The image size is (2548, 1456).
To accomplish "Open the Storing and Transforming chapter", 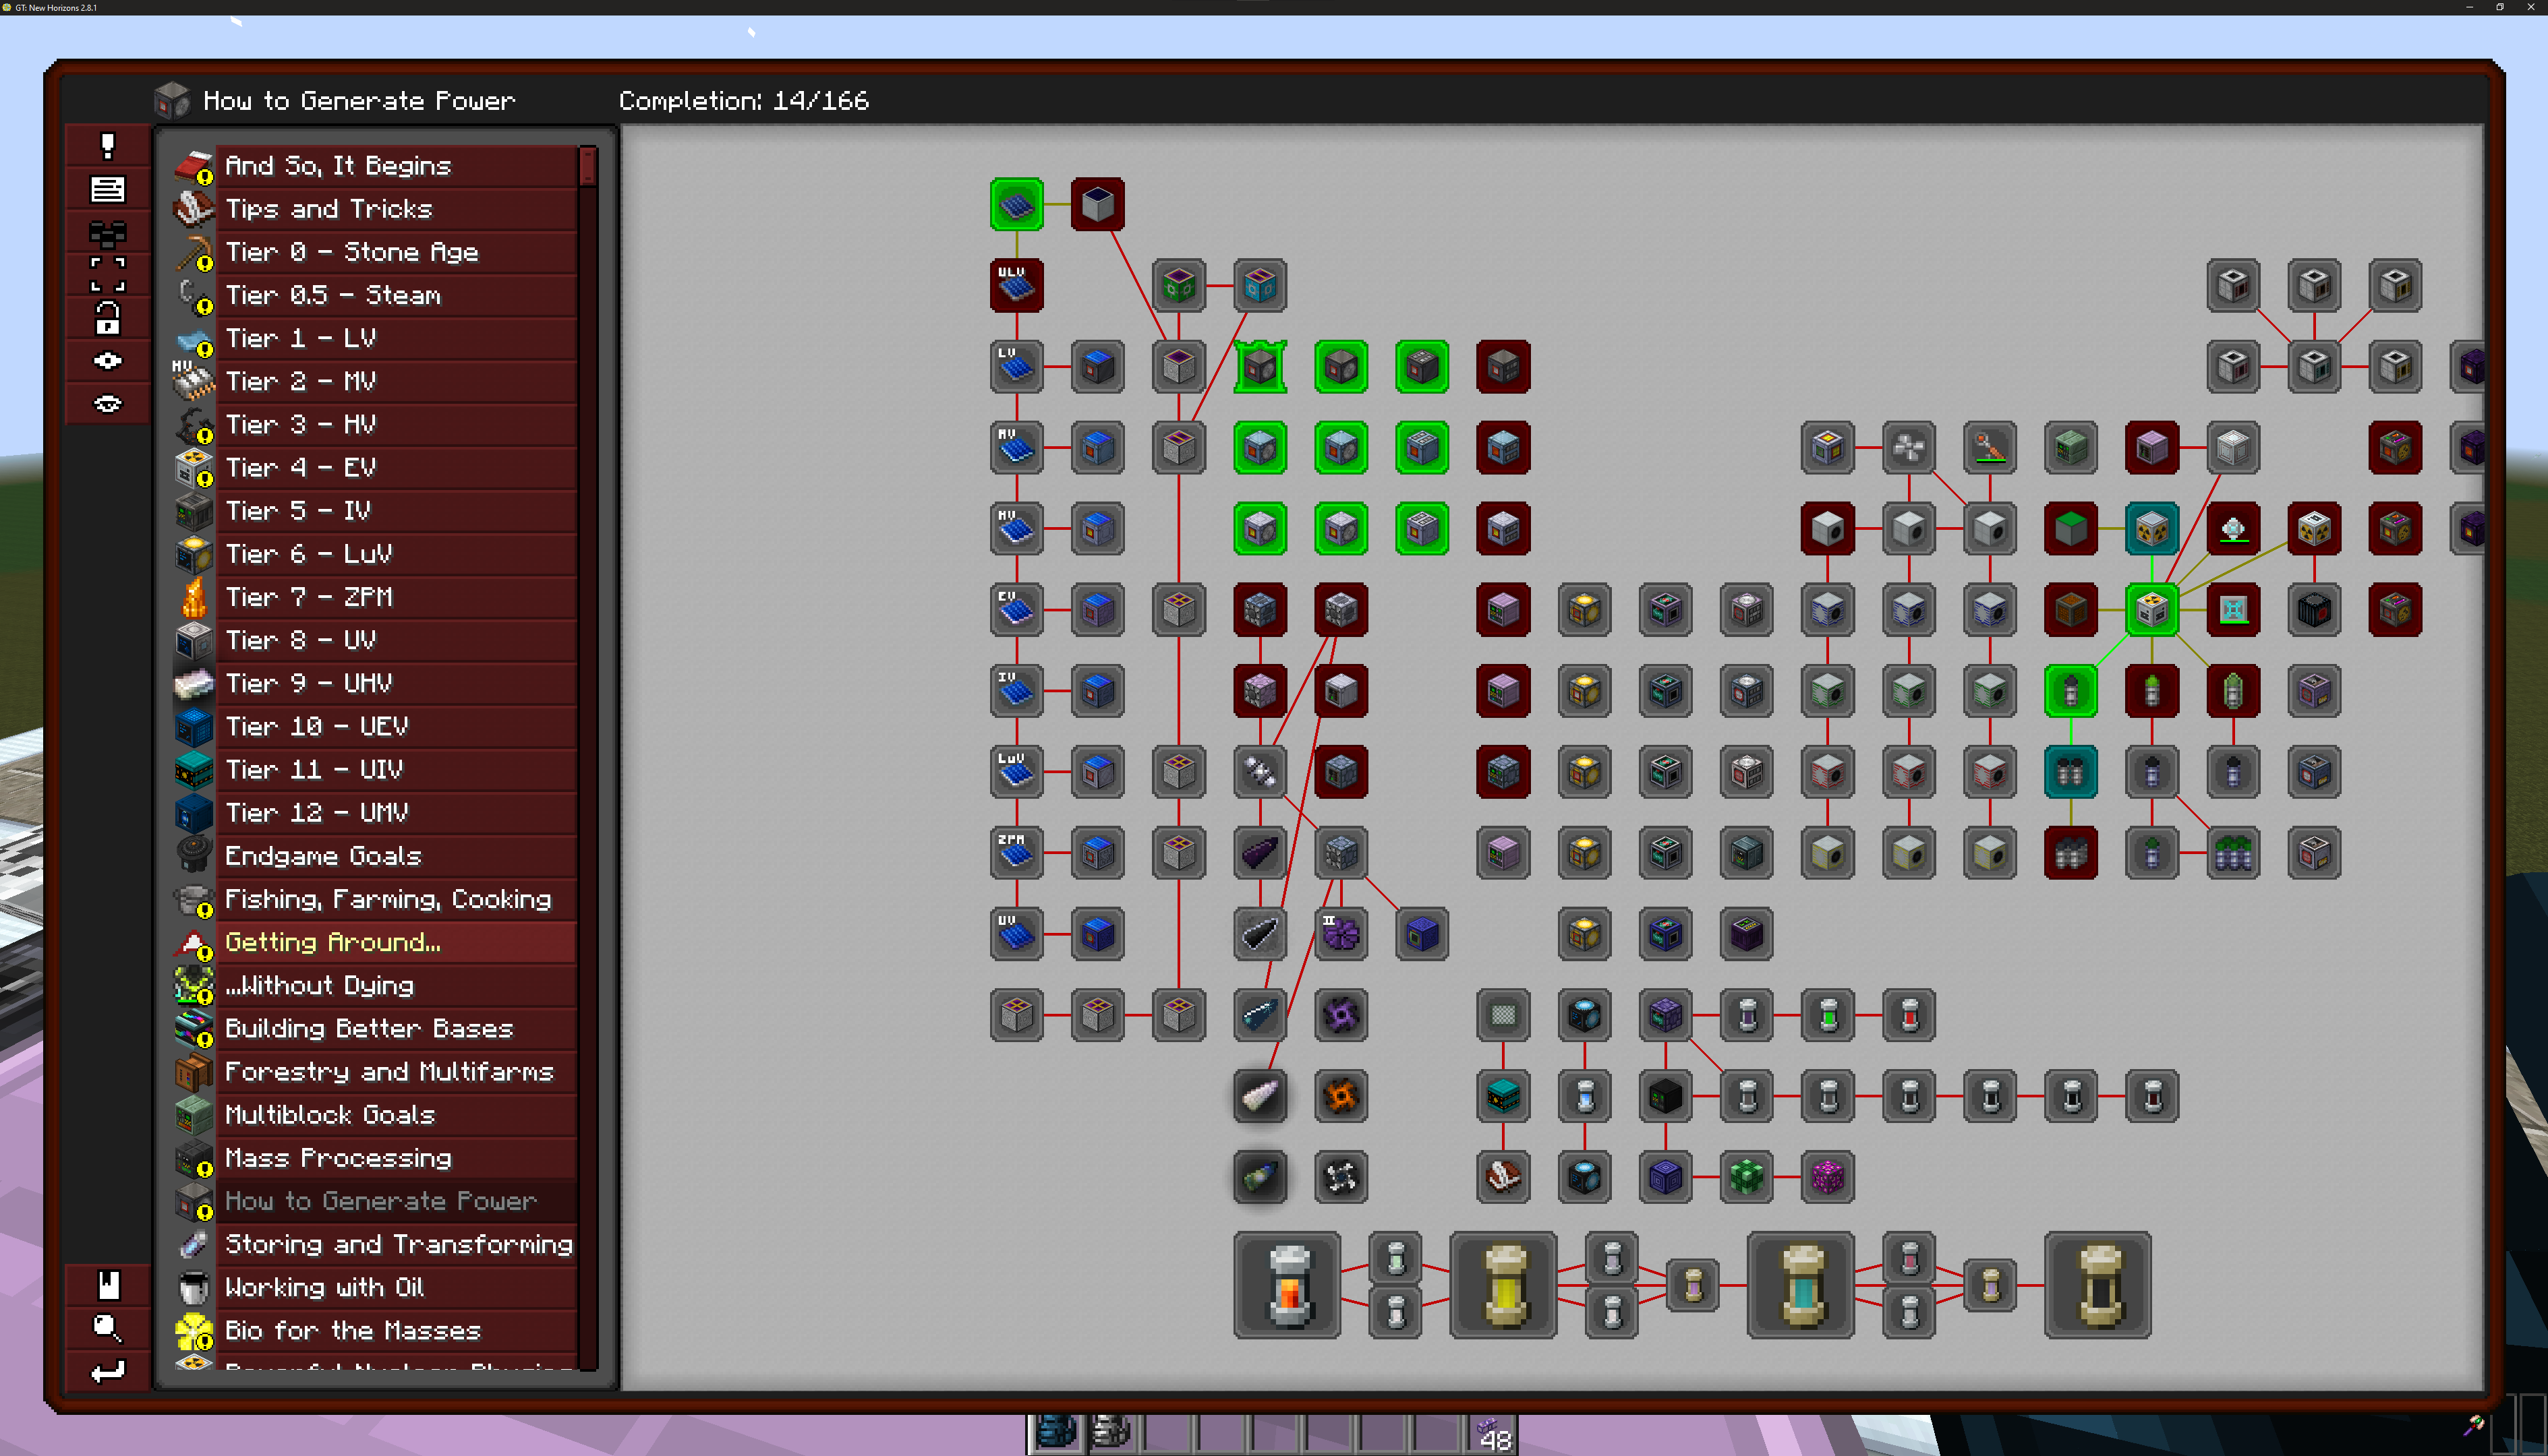I will coord(398,1244).
